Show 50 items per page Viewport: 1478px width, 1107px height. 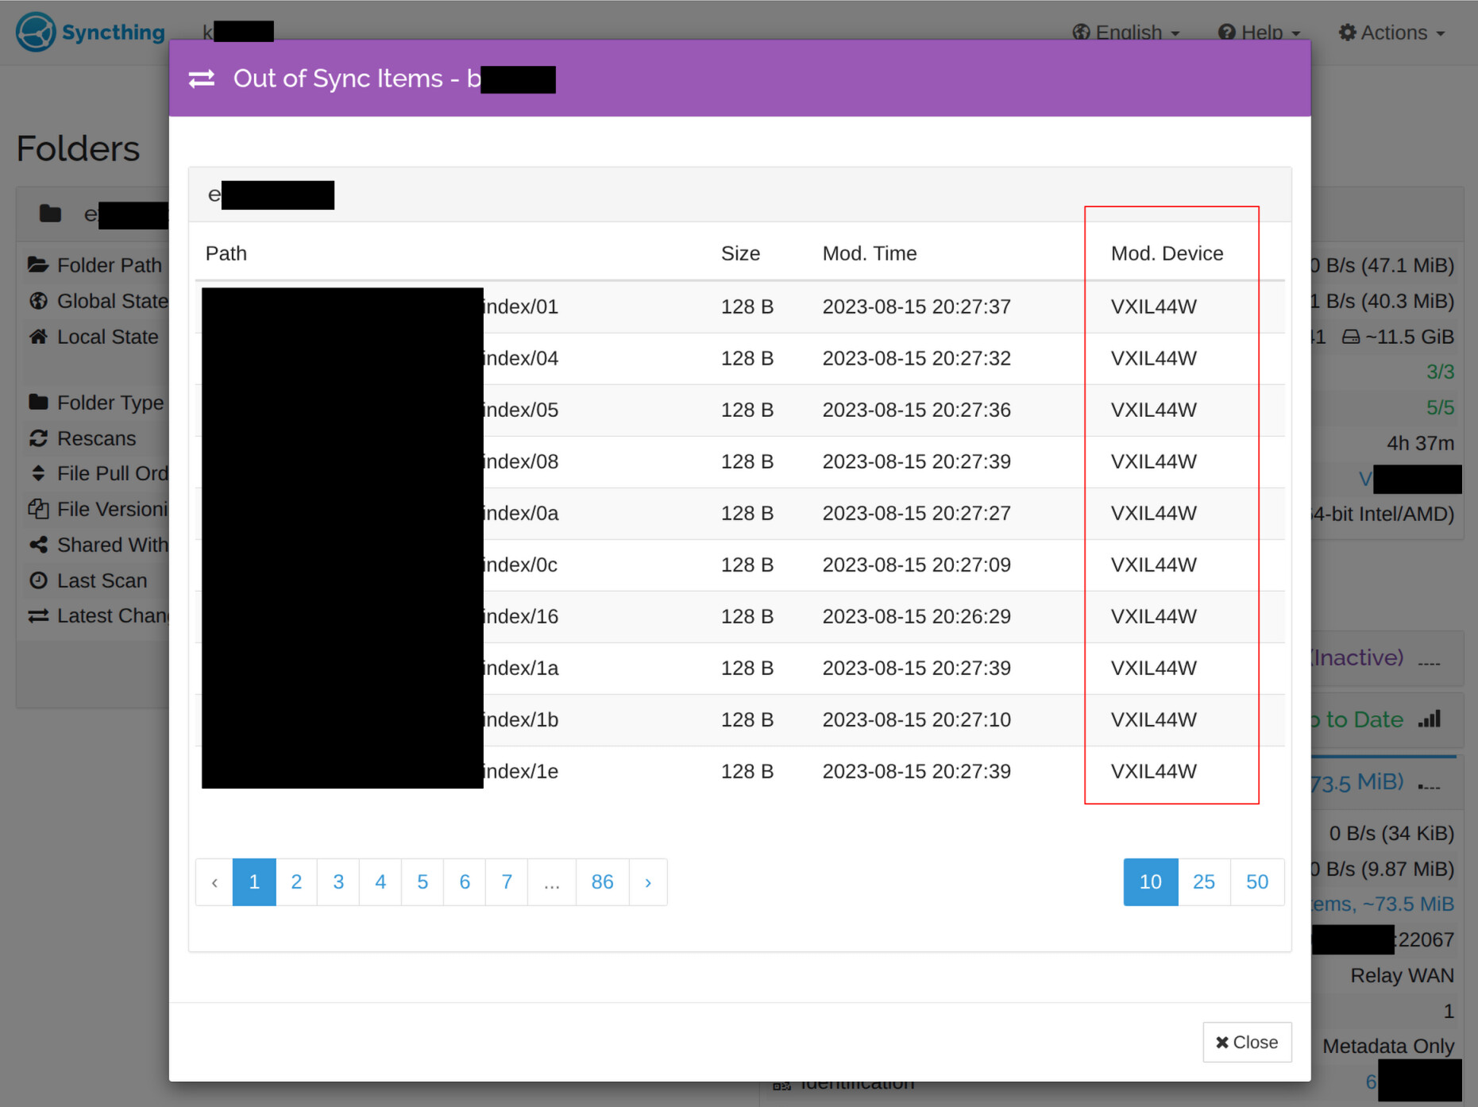click(x=1256, y=881)
